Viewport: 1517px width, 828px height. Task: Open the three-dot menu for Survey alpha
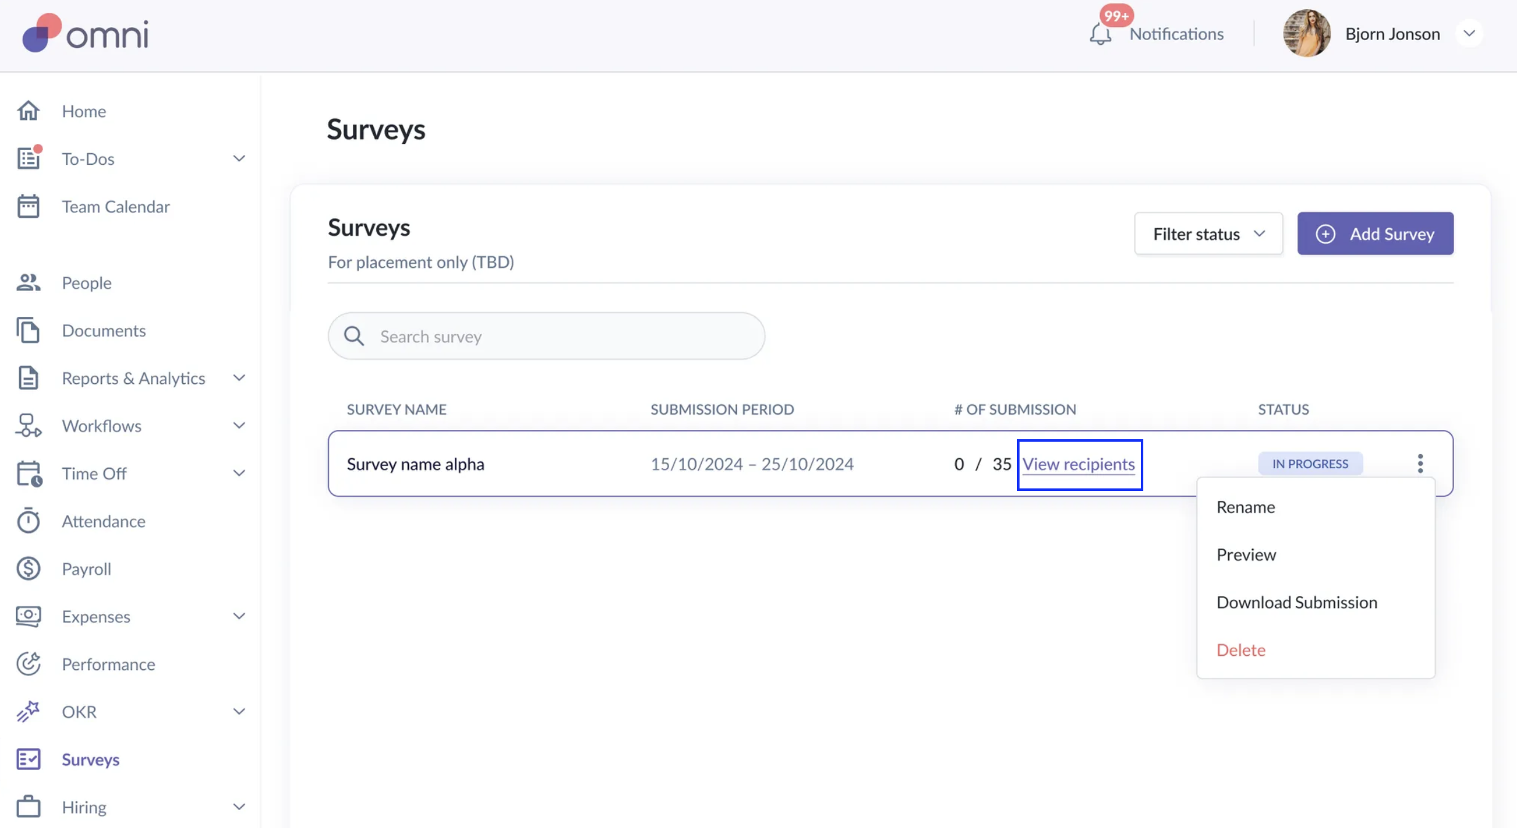click(1420, 464)
